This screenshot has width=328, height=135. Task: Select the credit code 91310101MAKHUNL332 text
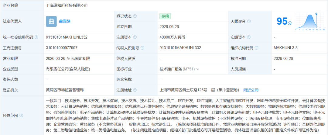click(67, 37)
